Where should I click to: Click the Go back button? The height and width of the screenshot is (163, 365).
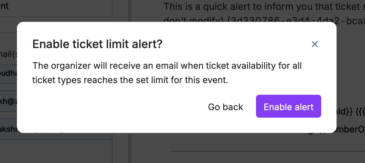coord(226,107)
